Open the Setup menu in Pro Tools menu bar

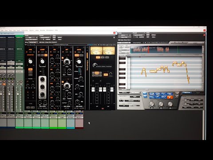(37, 30)
